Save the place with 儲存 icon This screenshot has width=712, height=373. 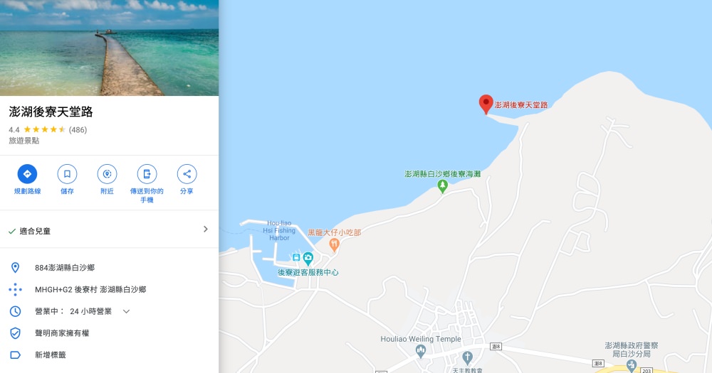tap(67, 174)
